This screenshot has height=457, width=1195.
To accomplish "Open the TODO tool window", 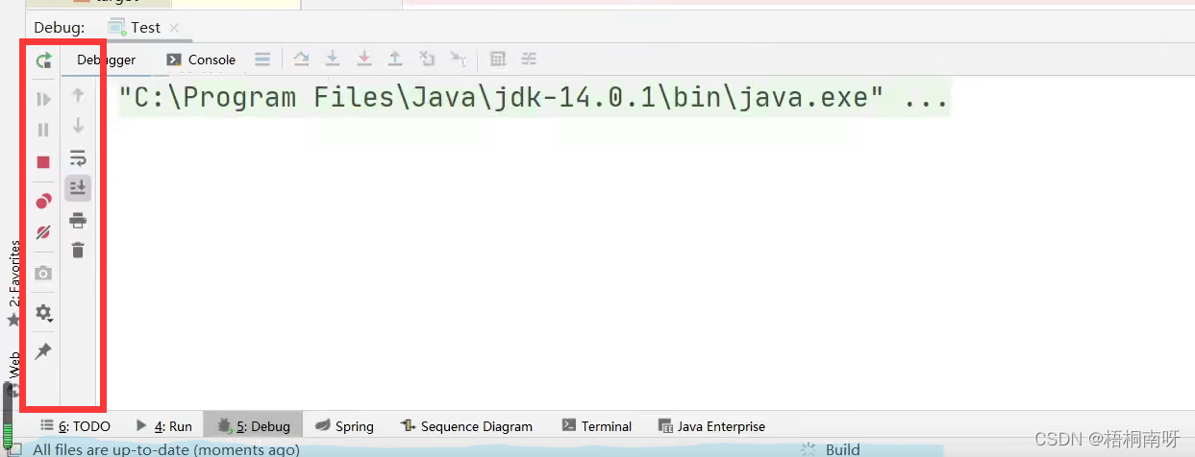I will pos(75,426).
